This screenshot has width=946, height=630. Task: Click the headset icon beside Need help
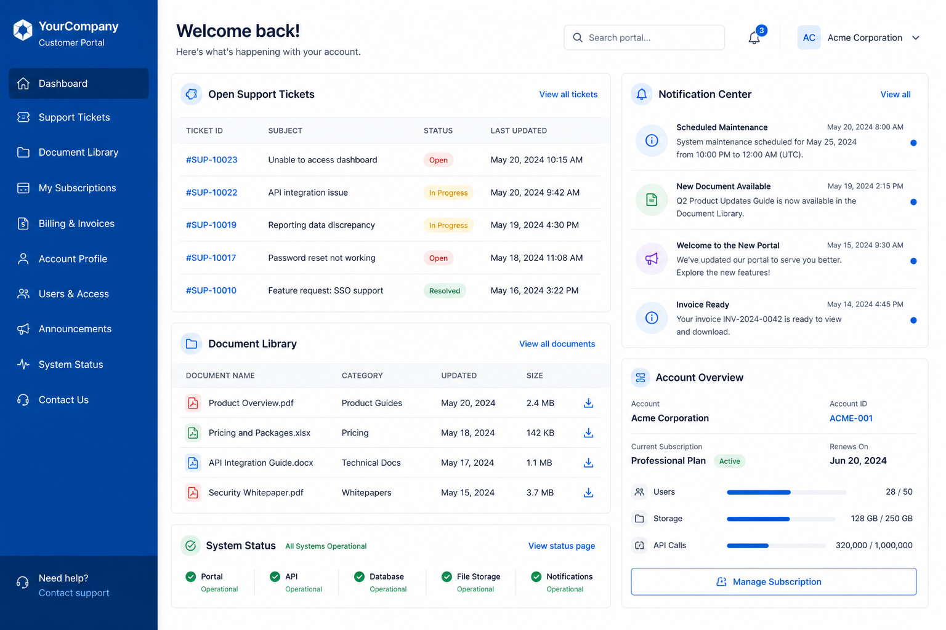23,583
